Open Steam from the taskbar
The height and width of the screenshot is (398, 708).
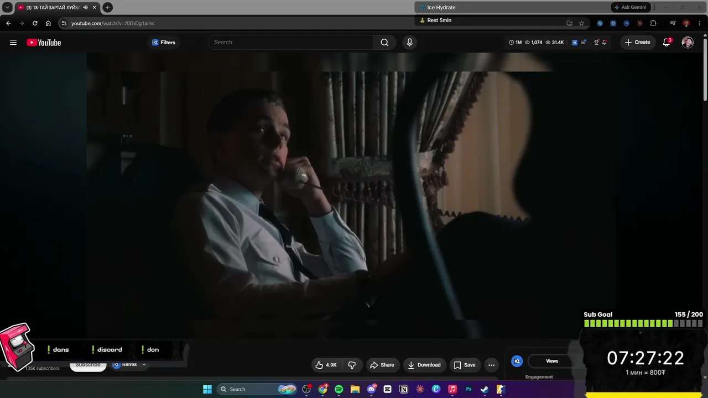click(x=485, y=389)
